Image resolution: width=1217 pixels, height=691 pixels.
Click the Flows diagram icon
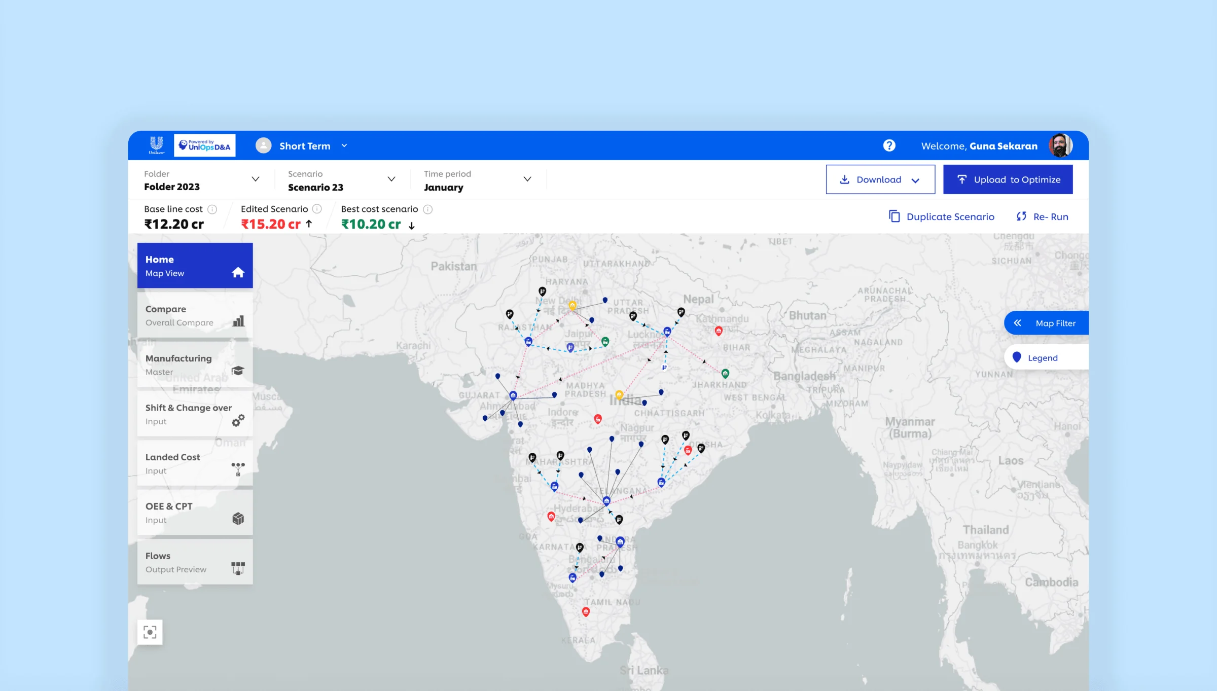(238, 568)
